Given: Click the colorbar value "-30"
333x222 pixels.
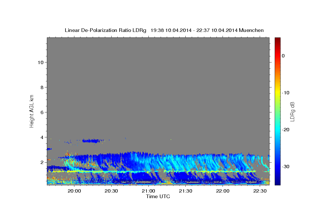Looking at the screenshot, I should tap(286, 167).
